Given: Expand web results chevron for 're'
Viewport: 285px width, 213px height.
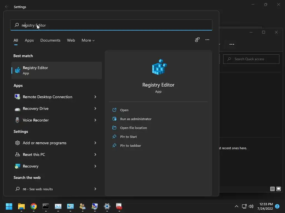Looking at the screenshot, I should point(95,189).
